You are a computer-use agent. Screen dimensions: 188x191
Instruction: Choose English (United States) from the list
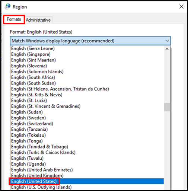pyautogui.click(x=87, y=181)
